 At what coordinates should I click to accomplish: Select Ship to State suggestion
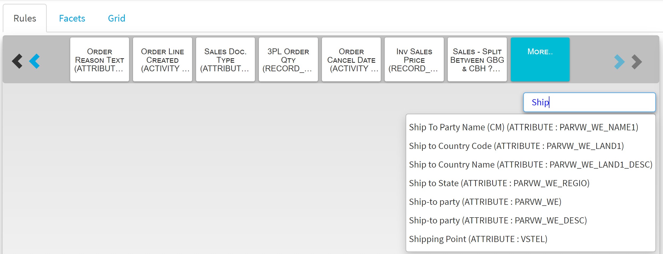pyautogui.click(x=499, y=183)
